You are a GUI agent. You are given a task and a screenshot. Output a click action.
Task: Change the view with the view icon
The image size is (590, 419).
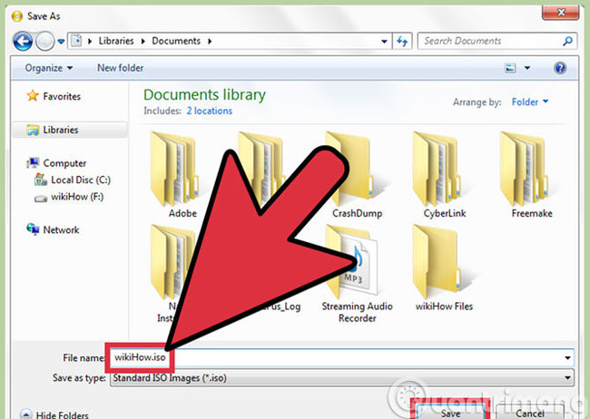[510, 68]
